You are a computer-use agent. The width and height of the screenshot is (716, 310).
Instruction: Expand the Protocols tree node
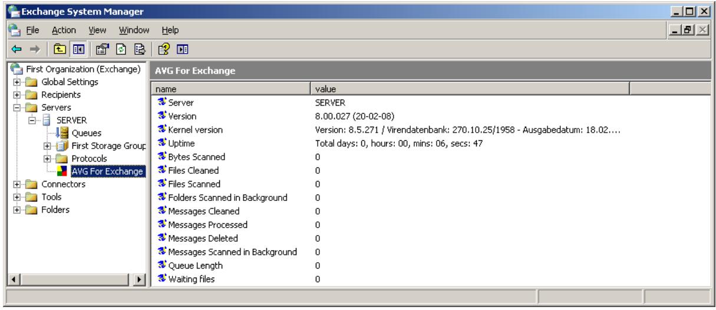(48, 159)
